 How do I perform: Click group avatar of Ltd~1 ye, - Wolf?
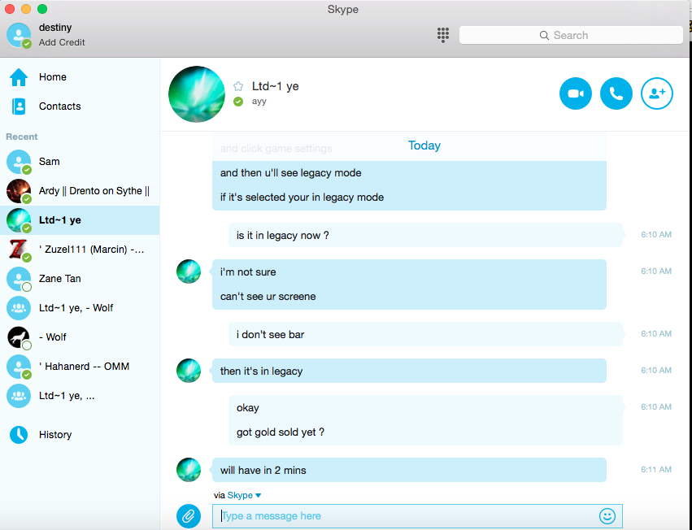pyautogui.click(x=19, y=307)
